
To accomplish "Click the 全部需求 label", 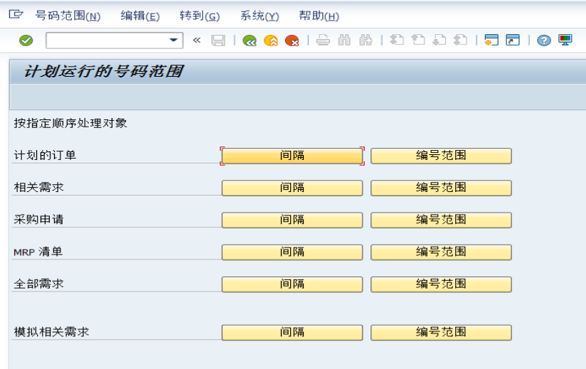I will [x=39, y=284].
